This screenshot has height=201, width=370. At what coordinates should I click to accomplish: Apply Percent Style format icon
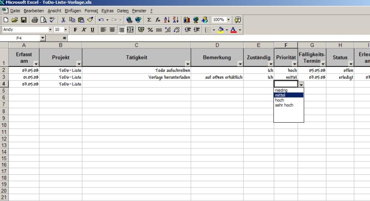tap(150, 30)
